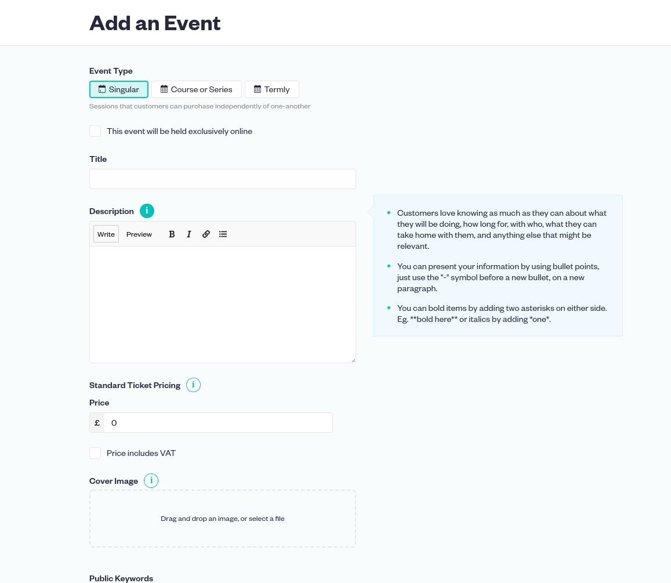Screen dimensions: 671x583
Task: Click the Price input showing 0
Action: 218,422
